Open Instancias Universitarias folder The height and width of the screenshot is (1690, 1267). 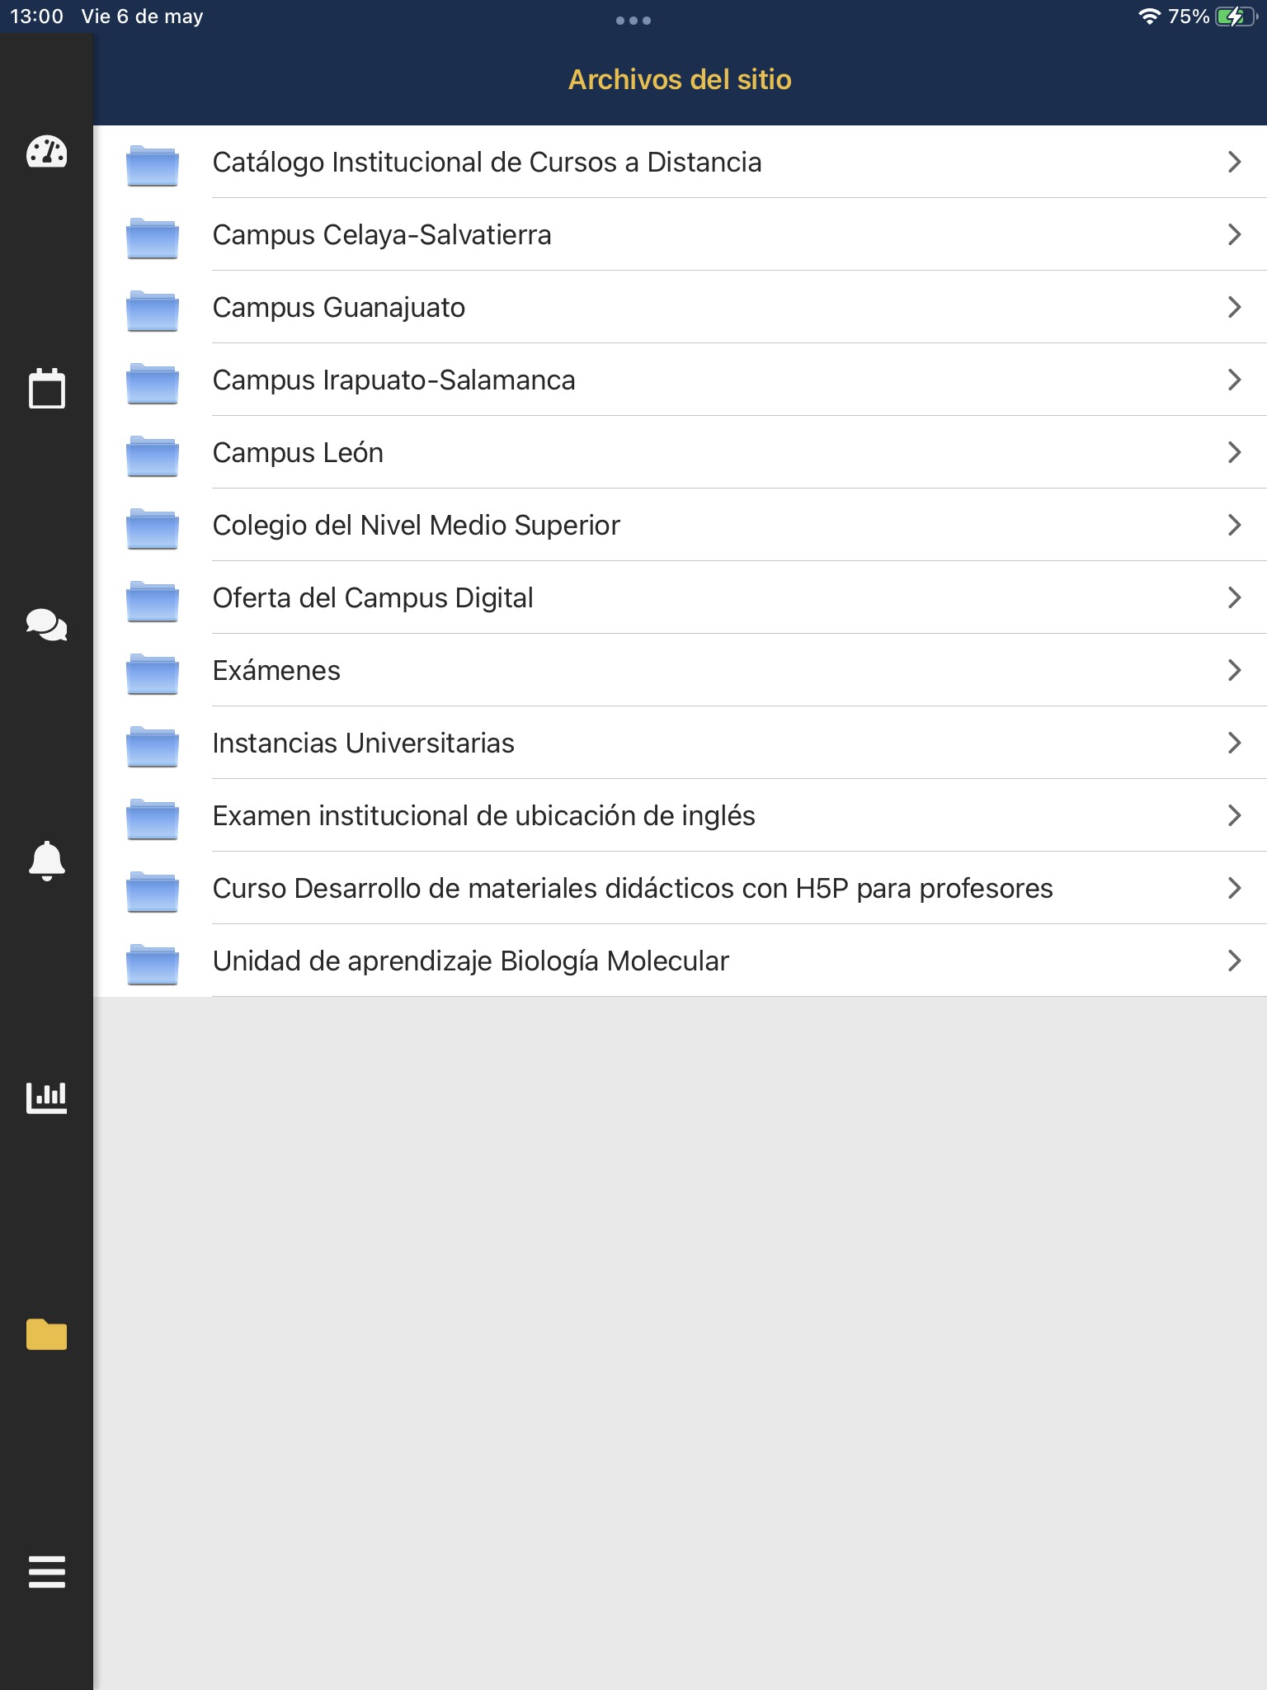(x=680, y=743)
